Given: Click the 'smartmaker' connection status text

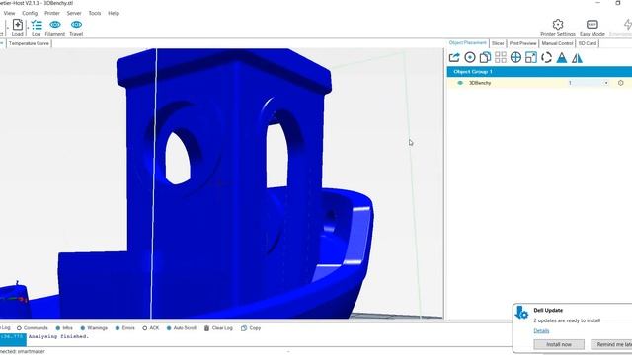Looking at the screenshot, I should click(31, 351).
